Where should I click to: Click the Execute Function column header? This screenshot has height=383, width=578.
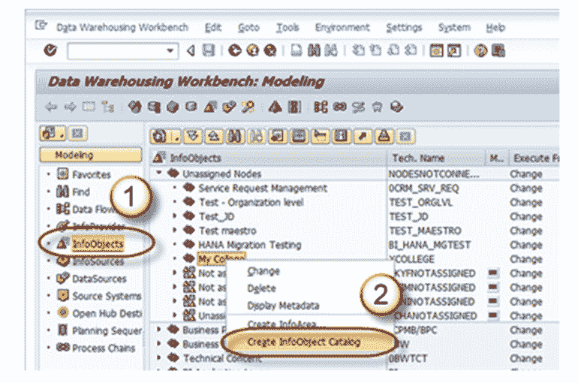coord(535,158)
